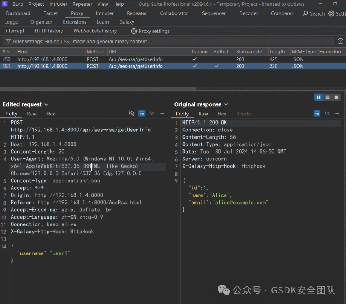Viewport: 346px width, 304px height.
Task: Click the filter settings bar
Action: (168, 42)
